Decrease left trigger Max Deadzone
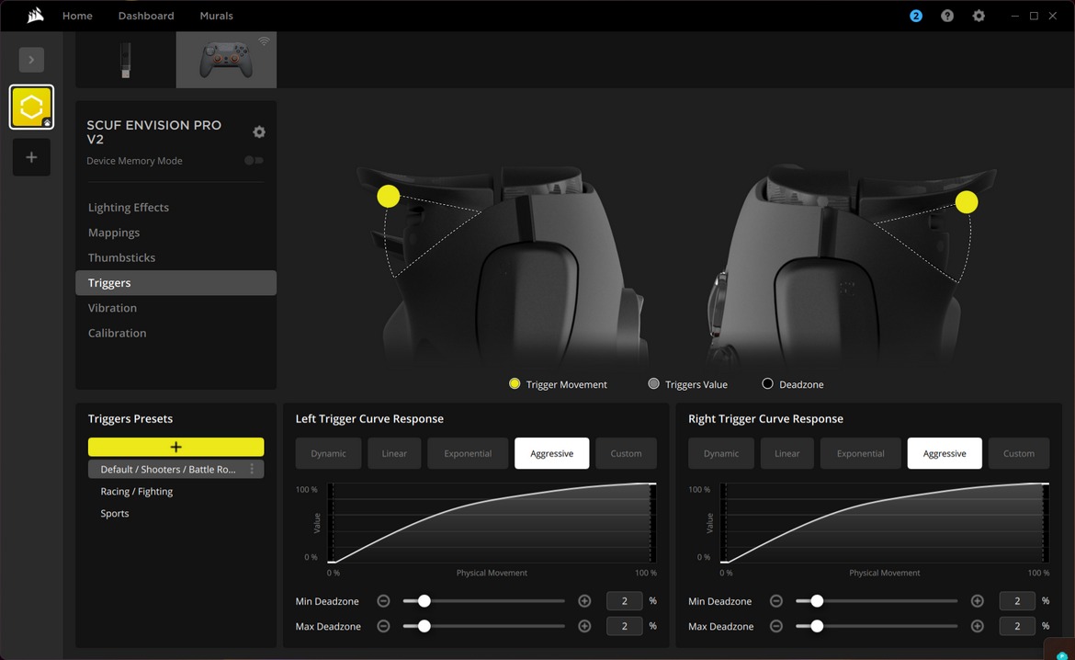 point(383,626)
